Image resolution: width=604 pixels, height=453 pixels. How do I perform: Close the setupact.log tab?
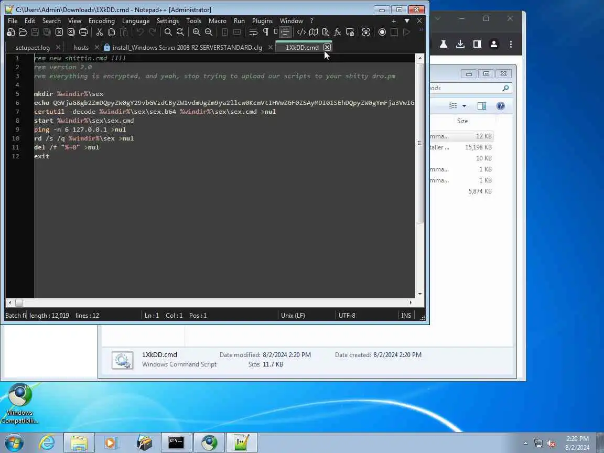tap(58, 47)
